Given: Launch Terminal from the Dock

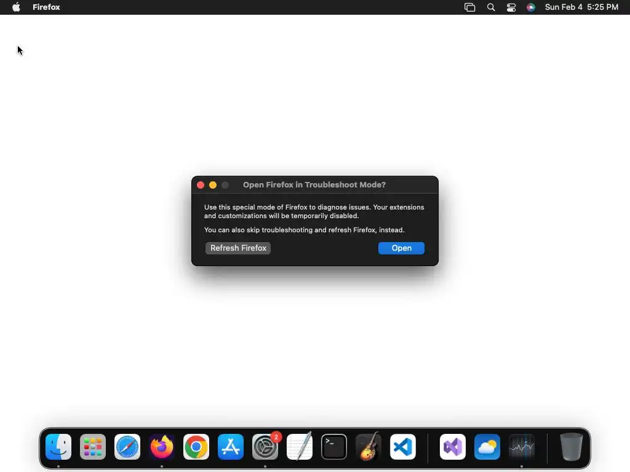Looking at the screenshot, I should point(334,447).
